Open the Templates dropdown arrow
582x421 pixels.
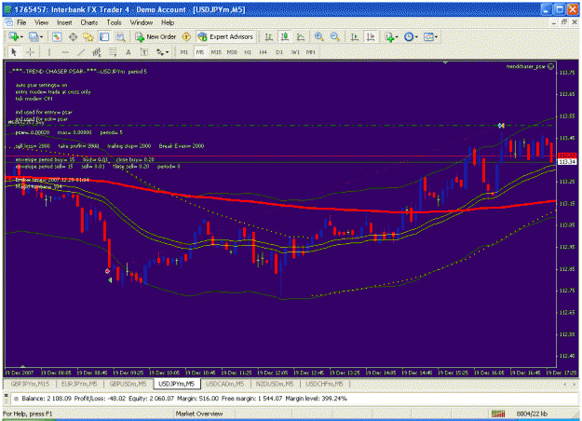click(x=436, y=37)
